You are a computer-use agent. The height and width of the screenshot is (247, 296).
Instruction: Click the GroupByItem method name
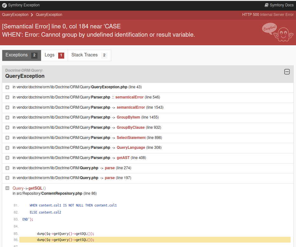click(128, 117)
